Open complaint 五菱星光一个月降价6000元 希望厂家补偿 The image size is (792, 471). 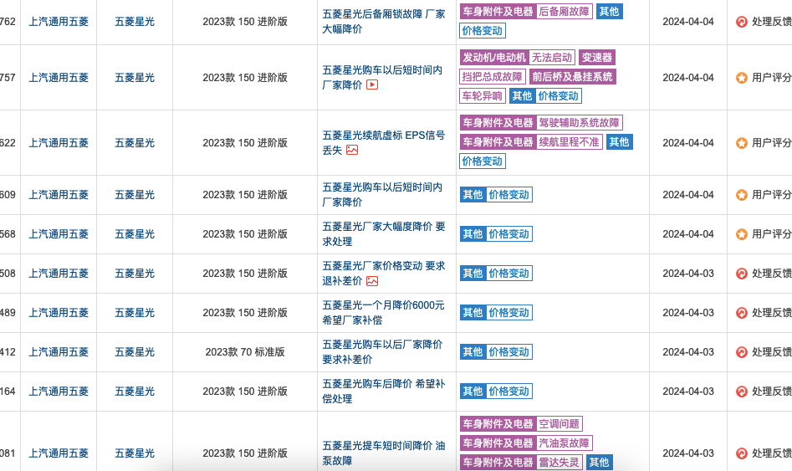(x=384, y=313)
